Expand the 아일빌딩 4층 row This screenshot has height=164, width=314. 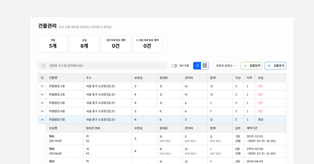[42, 111]
